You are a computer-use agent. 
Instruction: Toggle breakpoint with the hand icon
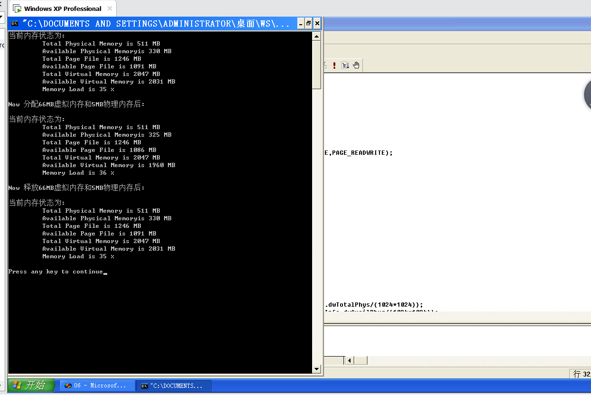click(356, 65)
